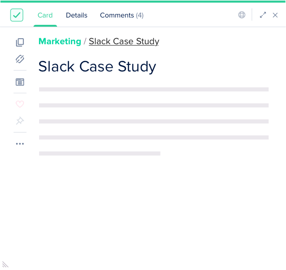Click the first line of card body text
The width and height of the screenshot is (286, 270).
(x=154, y=89)
